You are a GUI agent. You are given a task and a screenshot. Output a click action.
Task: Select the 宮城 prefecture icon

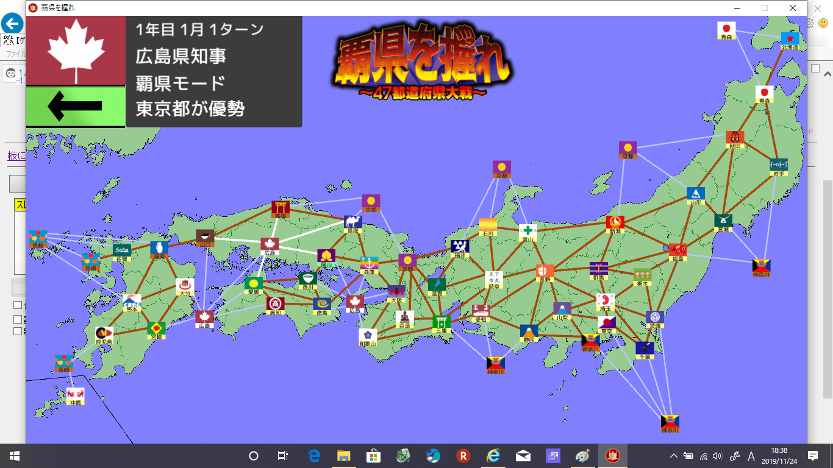tap(724, 223)
